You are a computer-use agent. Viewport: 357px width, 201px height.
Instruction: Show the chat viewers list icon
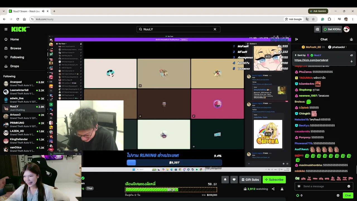351,39
